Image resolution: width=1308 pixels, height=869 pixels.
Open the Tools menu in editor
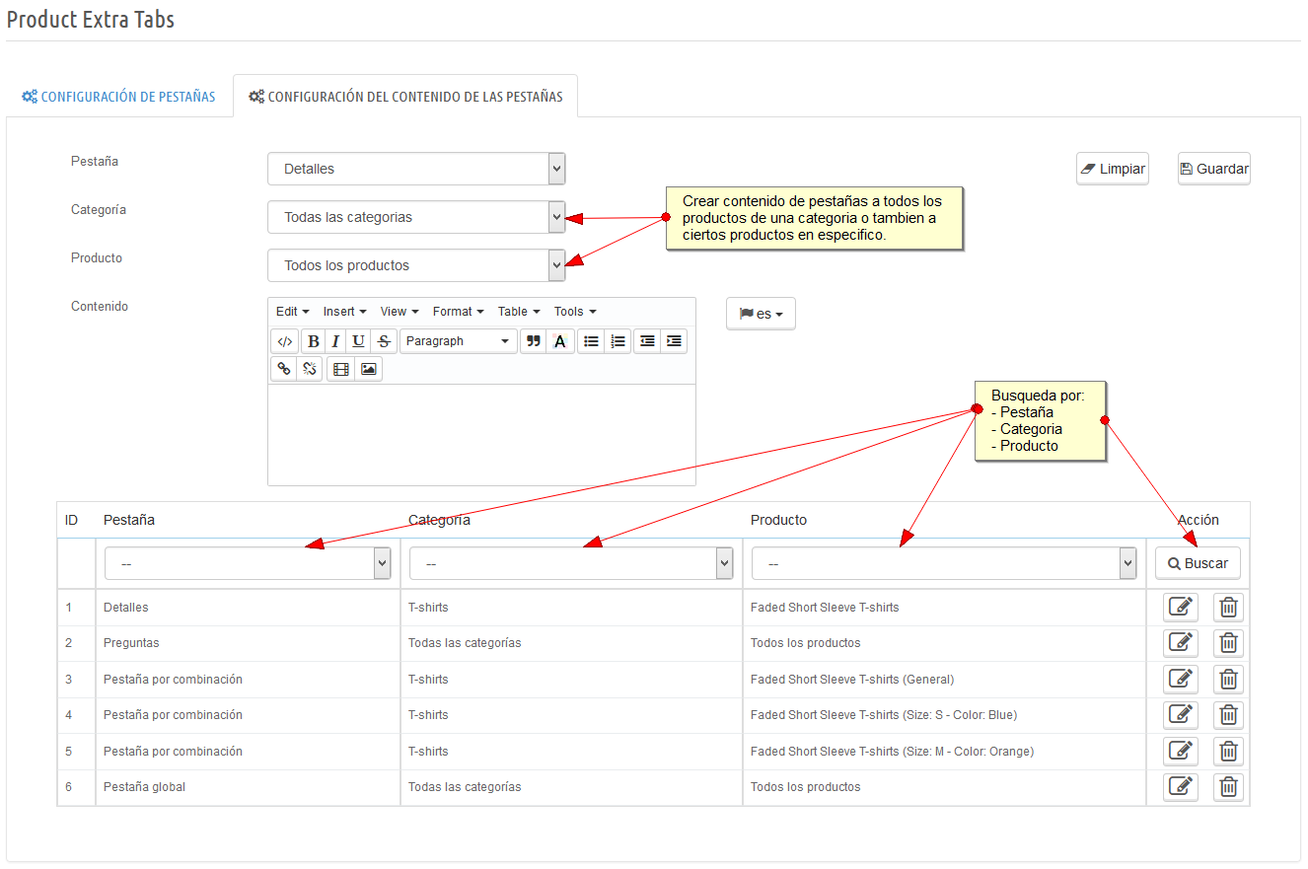575,312
